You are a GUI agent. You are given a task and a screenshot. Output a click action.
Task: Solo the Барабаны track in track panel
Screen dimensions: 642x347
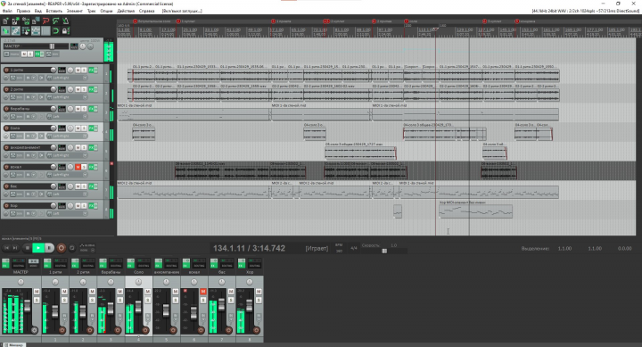[x=84, y=109]
